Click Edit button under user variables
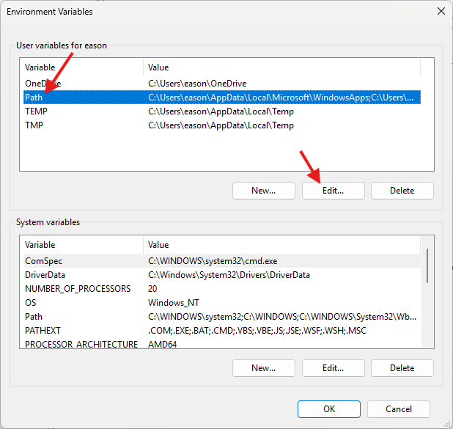453x429 pixels. pos(333,190)
